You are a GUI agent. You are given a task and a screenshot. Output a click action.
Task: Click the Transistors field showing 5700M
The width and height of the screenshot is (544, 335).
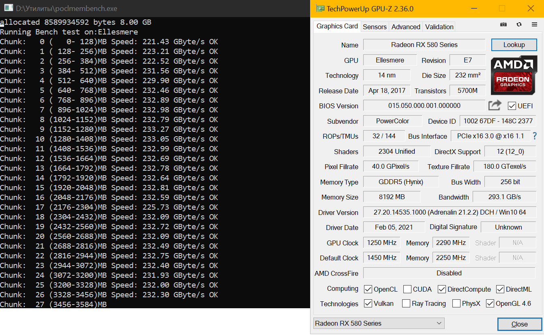click(468, 90)
